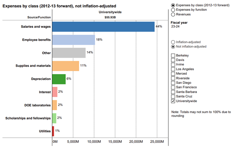
Task: Click the orange Supplies and materials bar
Action: click(x=66, y=66)
